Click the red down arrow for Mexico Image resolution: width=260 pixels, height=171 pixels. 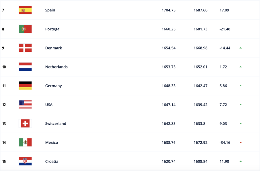[240, 143]
